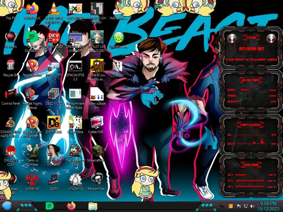Click the Start orb on the taskbar
This screenshot has height=212, width=283.
pyautogui.click(x=7, y=206)
